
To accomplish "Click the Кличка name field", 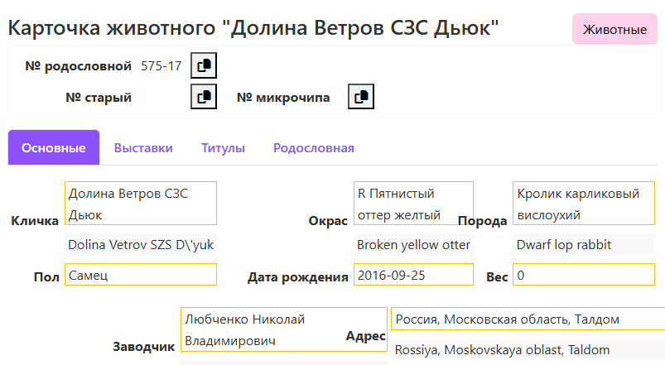I will [141, 204].
